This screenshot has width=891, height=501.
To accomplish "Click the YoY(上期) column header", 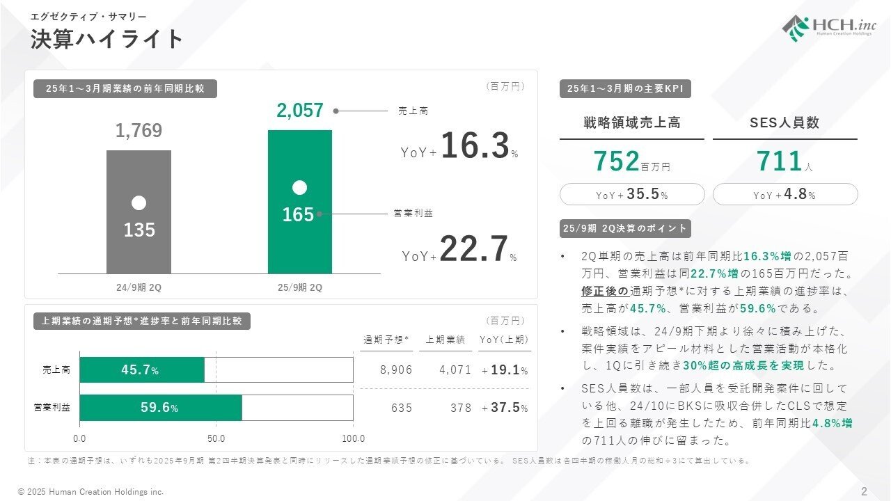I will click(505, 340).
